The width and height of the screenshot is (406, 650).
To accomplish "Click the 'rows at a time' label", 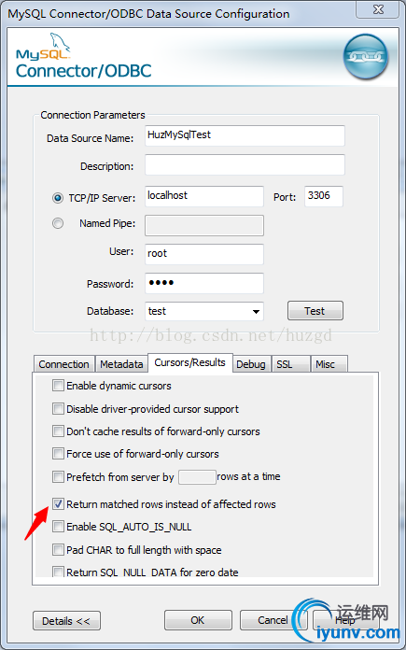I will point(248,476).
